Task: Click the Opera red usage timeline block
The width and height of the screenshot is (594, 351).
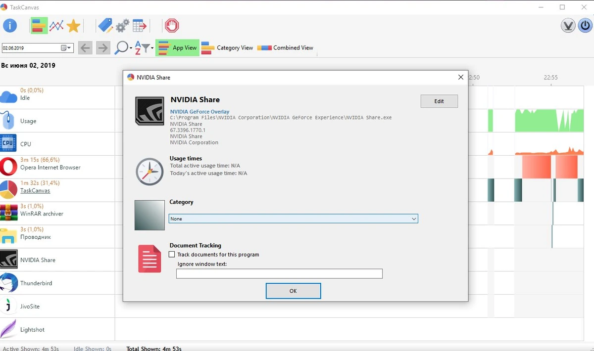Action: click(536, 167)
